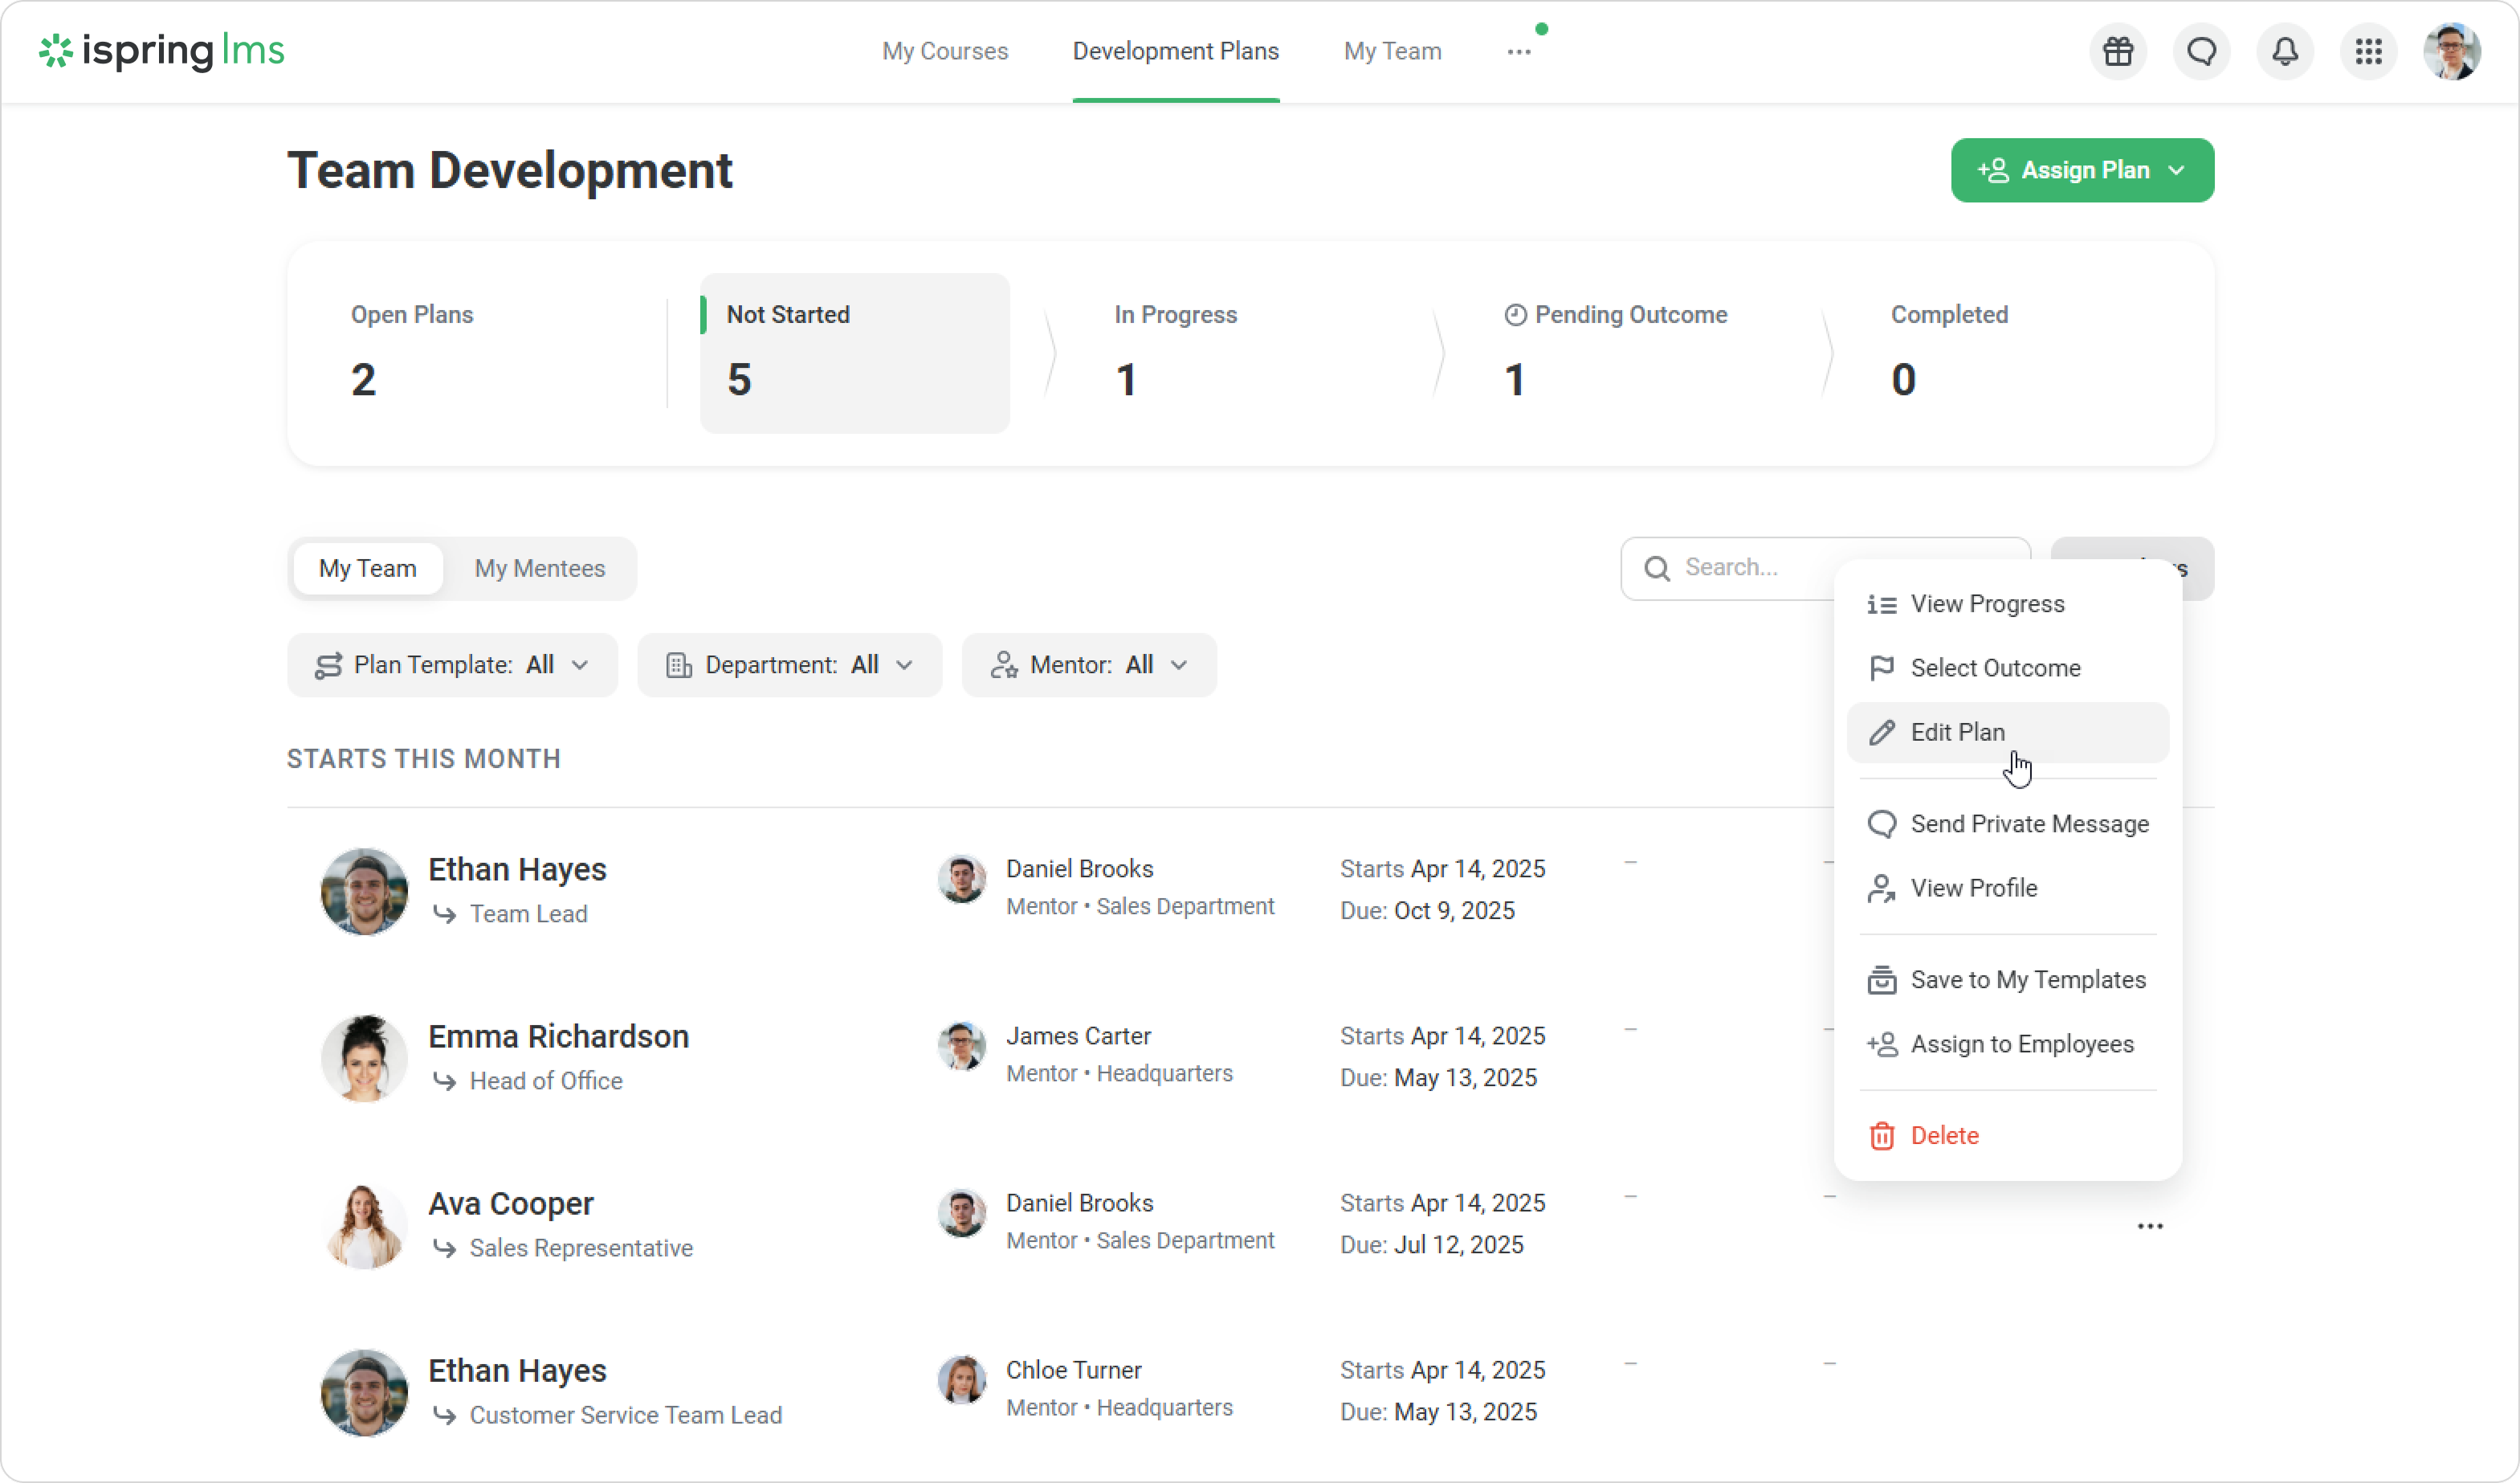Click the gift icon in header
Viewport: 2520px width, 1483px height.
(x=2117, y=51)
